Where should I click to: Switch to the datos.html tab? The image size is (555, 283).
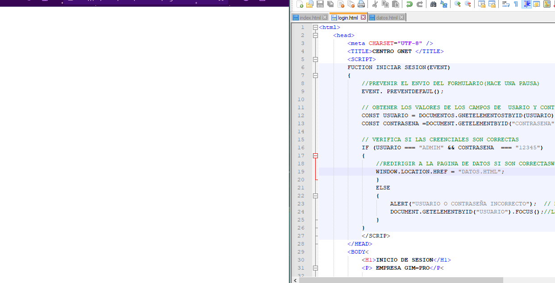tap(387, 18)
